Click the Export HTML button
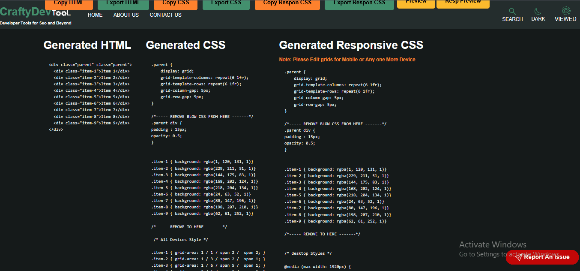580x271 pixels. pyautogui.click(x=123, y=4)
